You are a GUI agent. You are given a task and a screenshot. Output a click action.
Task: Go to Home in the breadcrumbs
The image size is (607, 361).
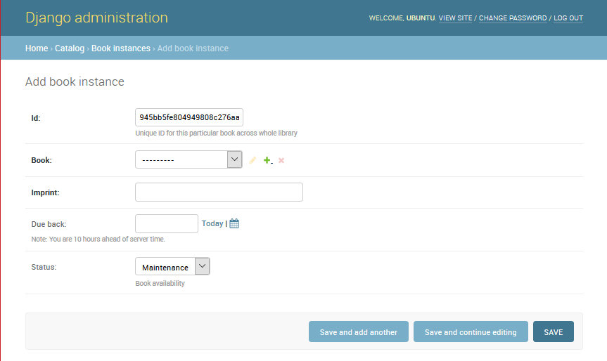(37, 48)
